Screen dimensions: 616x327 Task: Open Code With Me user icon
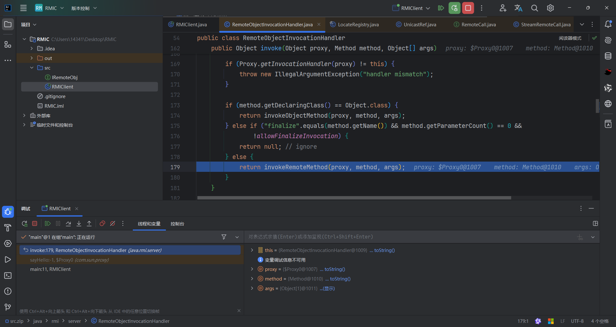click(503, 8)
